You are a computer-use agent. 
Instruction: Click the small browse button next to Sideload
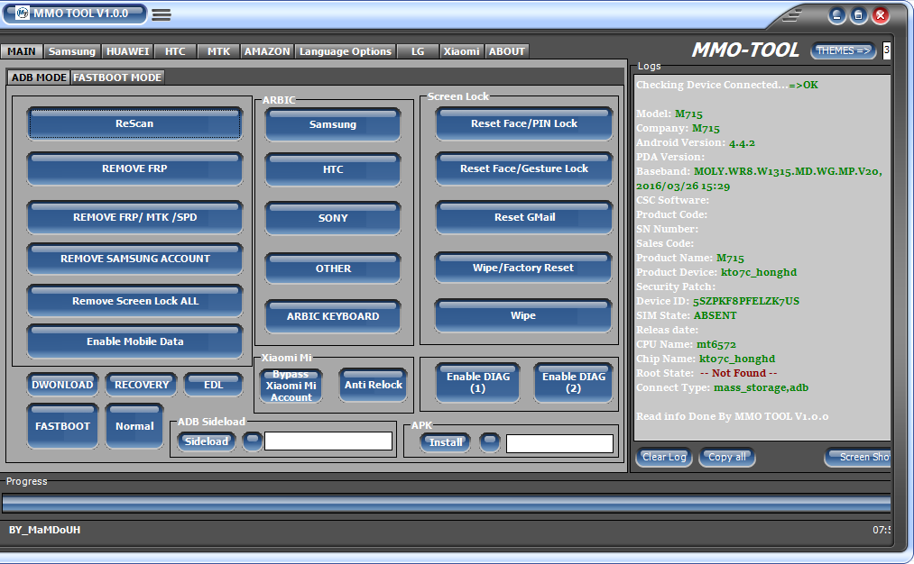pyautogui.click(x=252, y=441)
